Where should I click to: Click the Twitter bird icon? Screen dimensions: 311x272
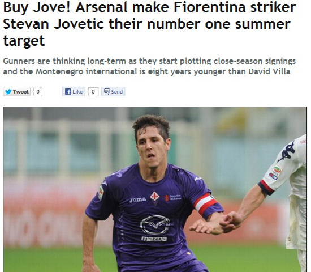tap(8, 92)
